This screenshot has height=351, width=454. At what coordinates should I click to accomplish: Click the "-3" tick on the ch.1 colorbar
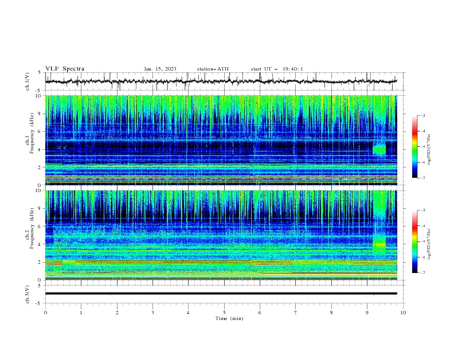click(423, 115)
